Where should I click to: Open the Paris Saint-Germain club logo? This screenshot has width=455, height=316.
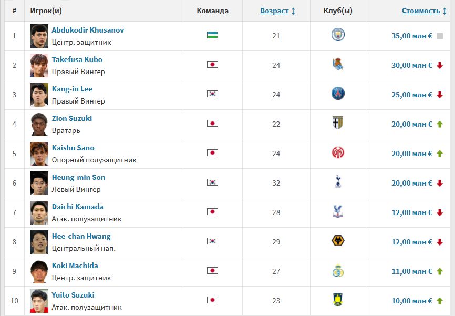tap(338, 94)
